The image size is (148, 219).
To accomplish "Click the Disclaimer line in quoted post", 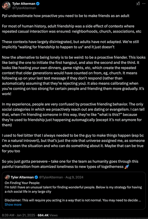I will [x=73, y=200].
